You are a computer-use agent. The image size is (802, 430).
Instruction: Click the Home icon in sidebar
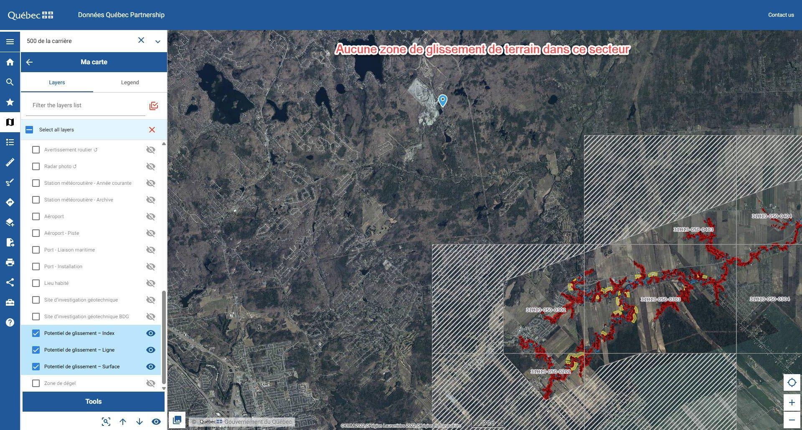pyautogui.click(x=10, y=62)
